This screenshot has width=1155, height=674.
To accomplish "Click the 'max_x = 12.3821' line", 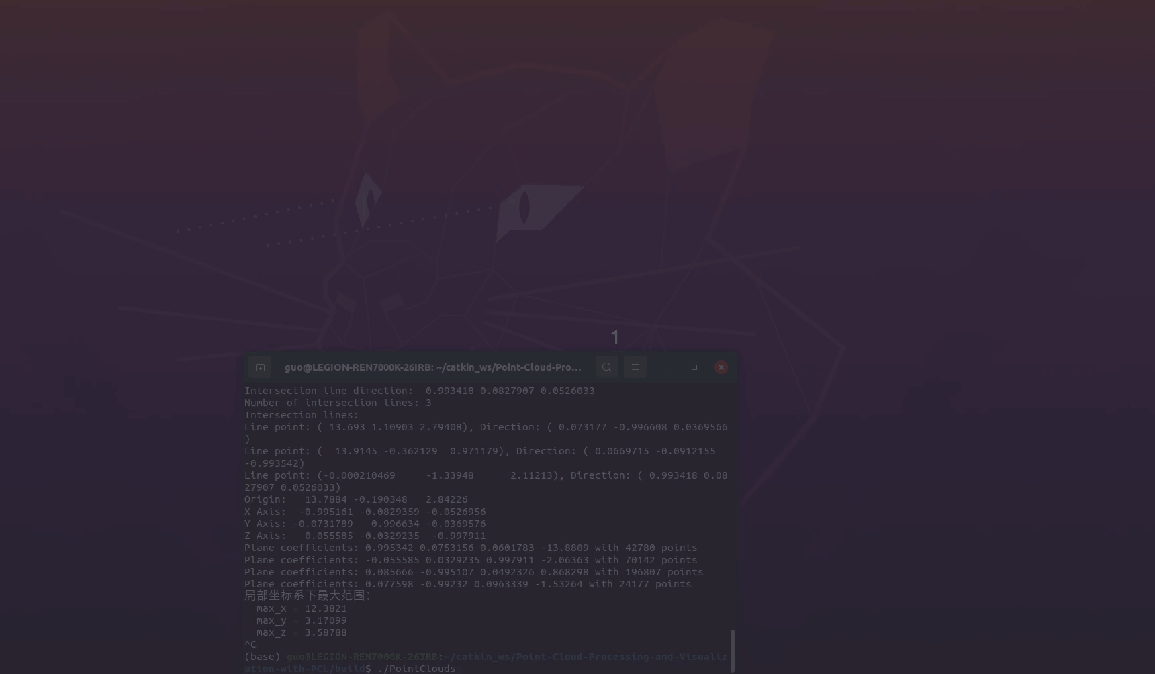I will tap(302, 608).
